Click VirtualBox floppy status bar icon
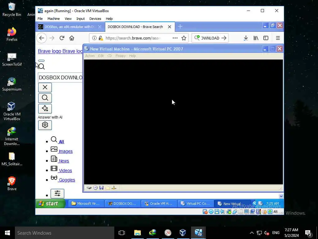The image size is (318, 239). coord(217,212)
